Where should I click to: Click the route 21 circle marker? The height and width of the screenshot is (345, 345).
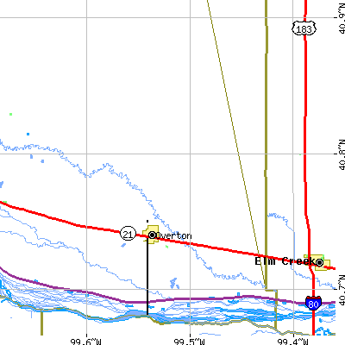click(x=128, y=234)
